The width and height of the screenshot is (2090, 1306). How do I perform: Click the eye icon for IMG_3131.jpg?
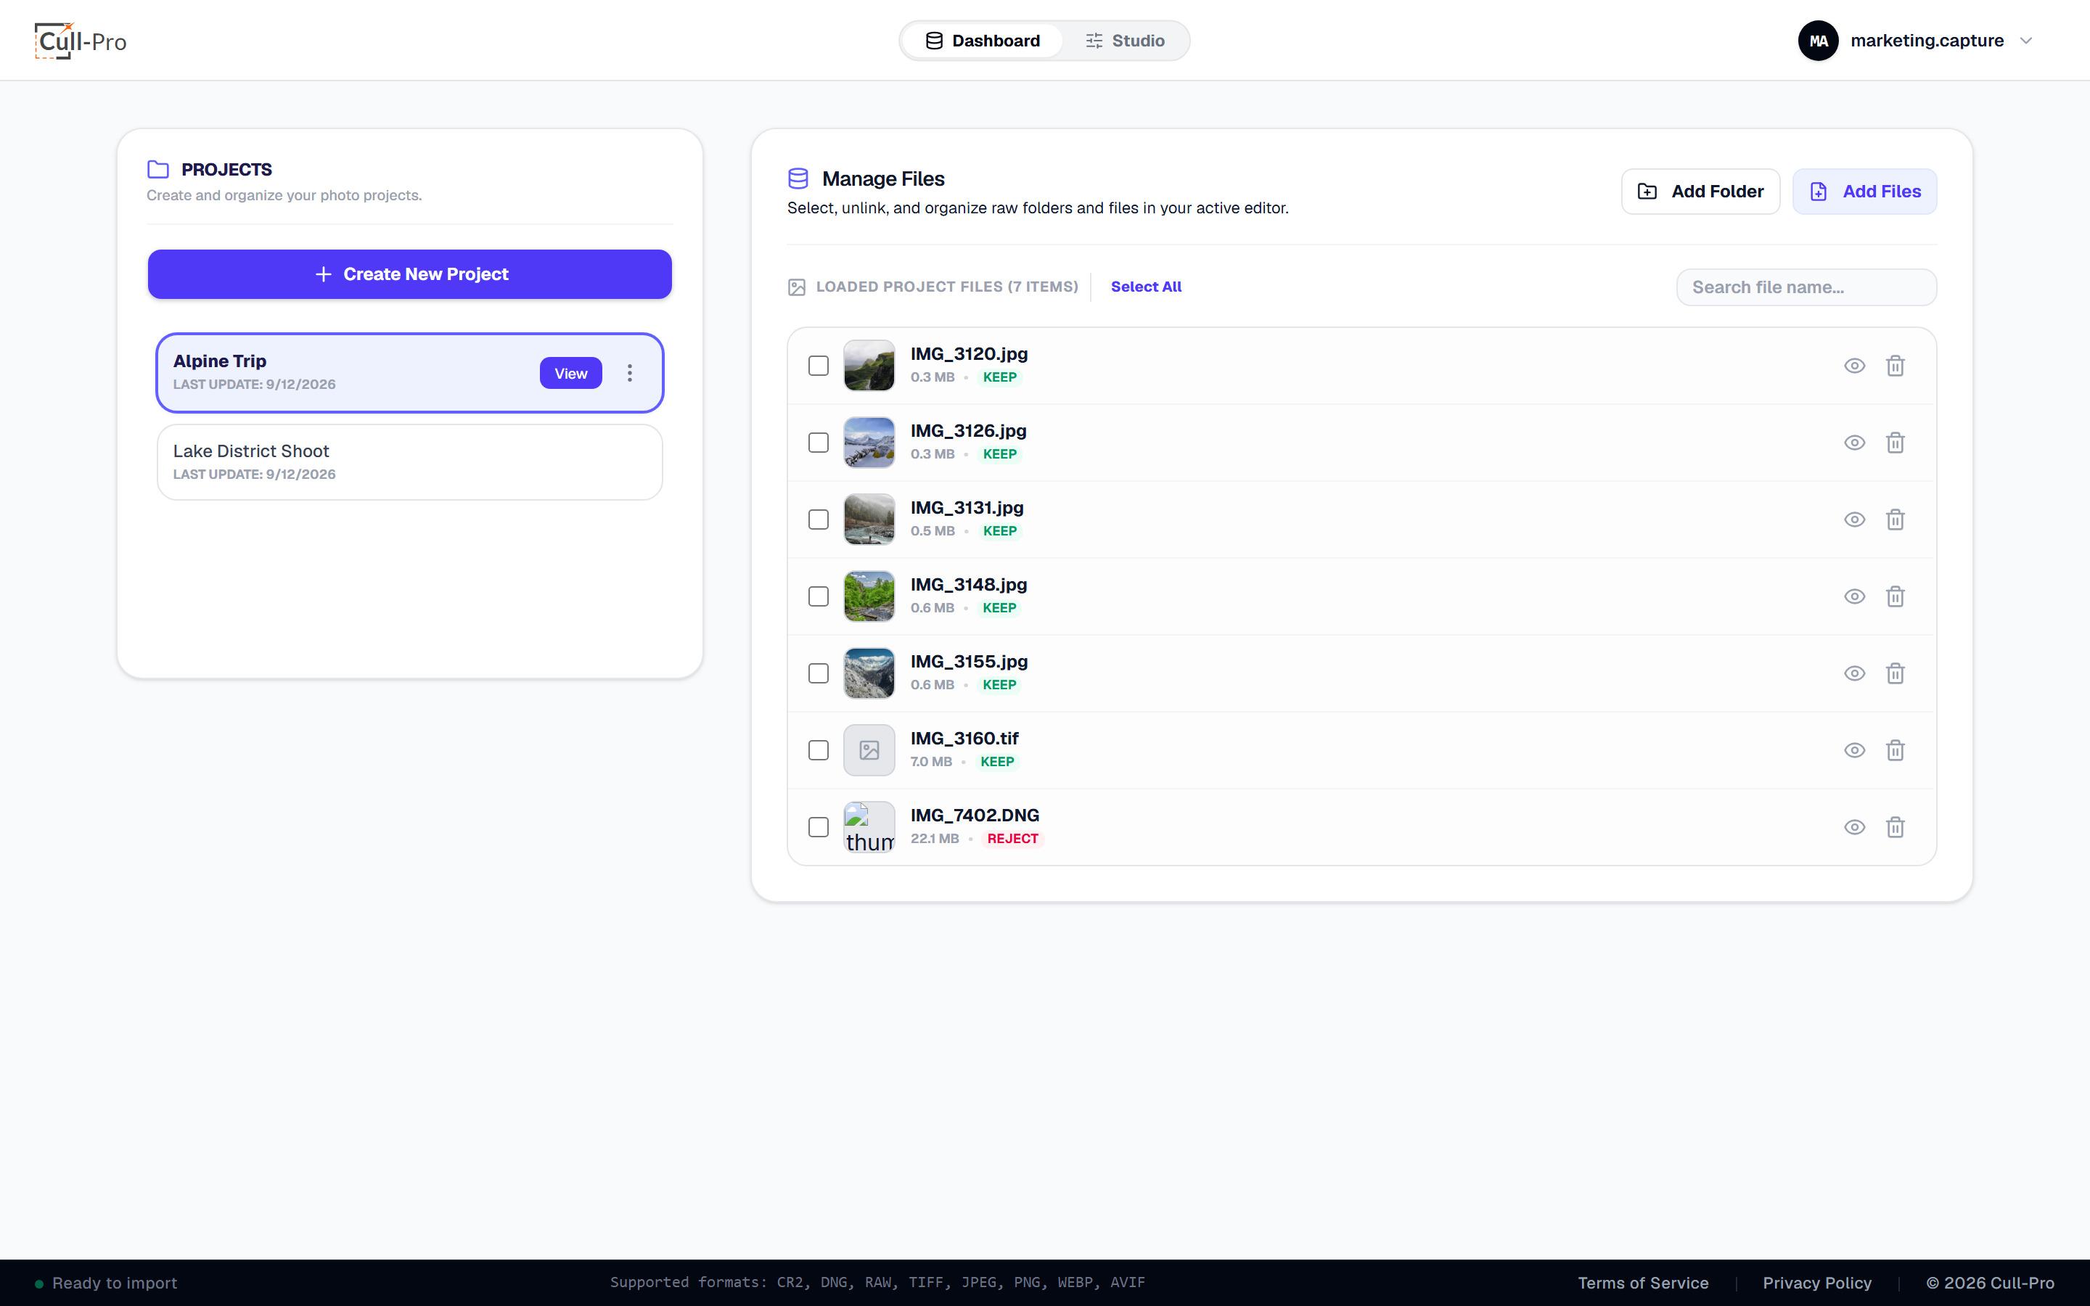tap(1854, 519)
